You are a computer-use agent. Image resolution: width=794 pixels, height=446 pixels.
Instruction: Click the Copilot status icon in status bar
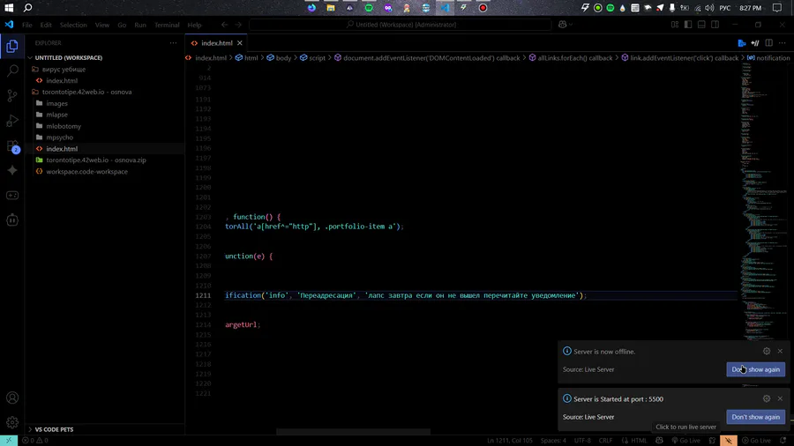[x=659, y=441]
